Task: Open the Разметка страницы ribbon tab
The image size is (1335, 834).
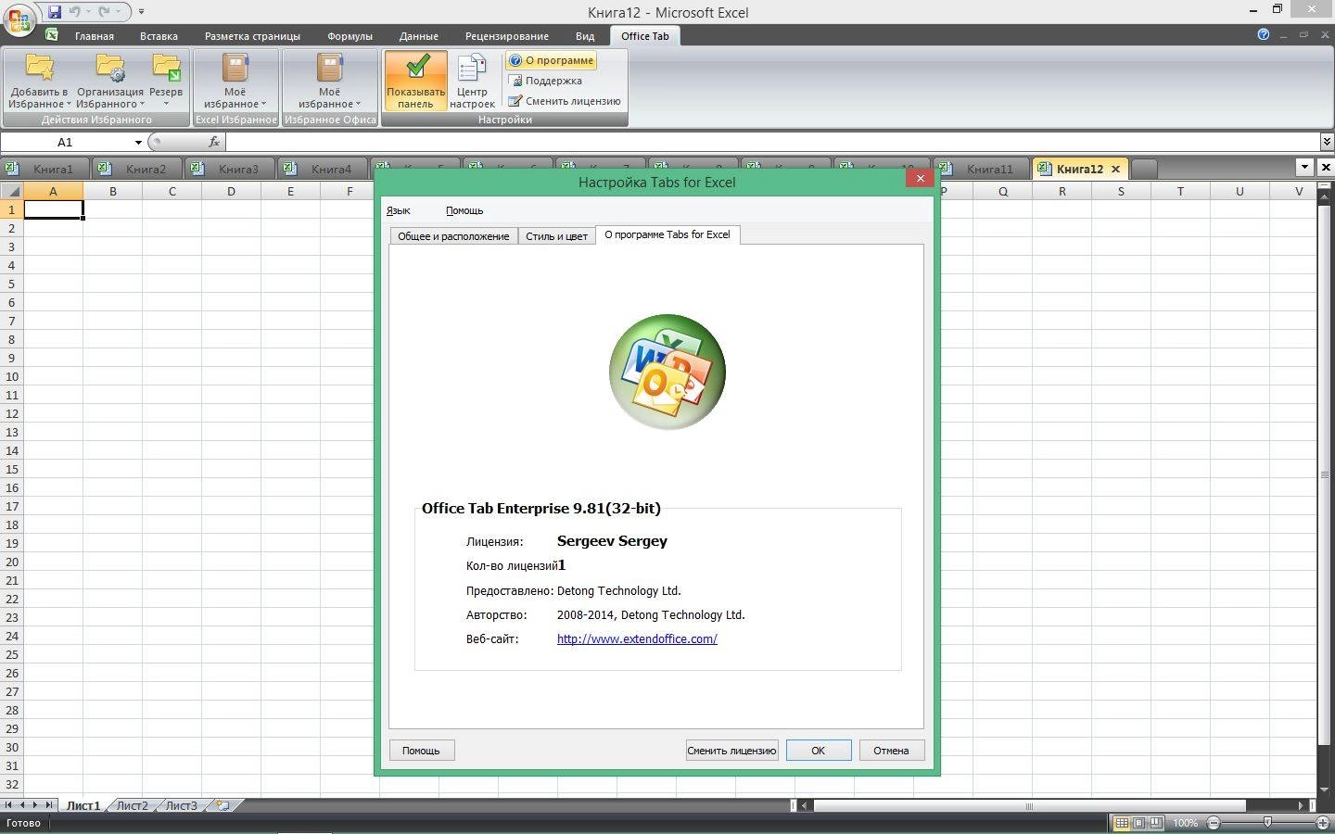Action: pyautogui.click(x=252, y=36)
